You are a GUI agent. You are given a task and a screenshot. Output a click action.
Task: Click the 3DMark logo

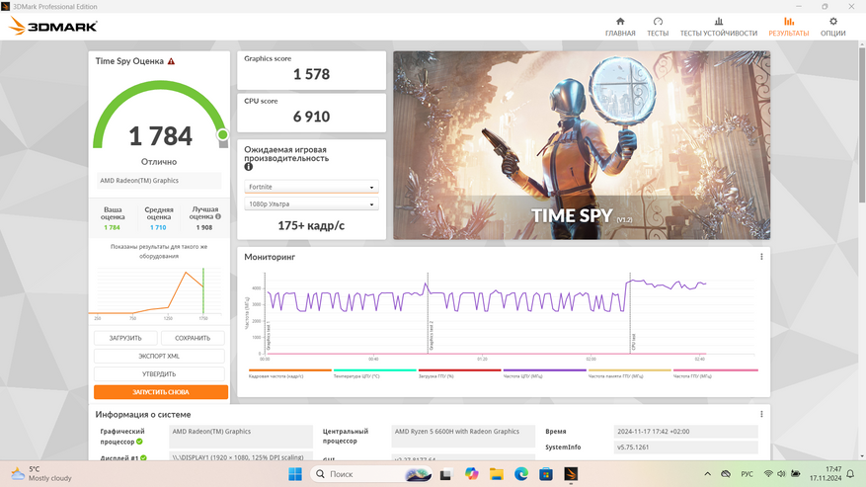point(53,26)
